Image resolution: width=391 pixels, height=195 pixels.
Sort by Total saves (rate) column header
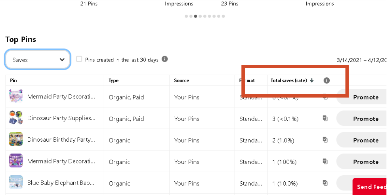(x=289, y=81)
